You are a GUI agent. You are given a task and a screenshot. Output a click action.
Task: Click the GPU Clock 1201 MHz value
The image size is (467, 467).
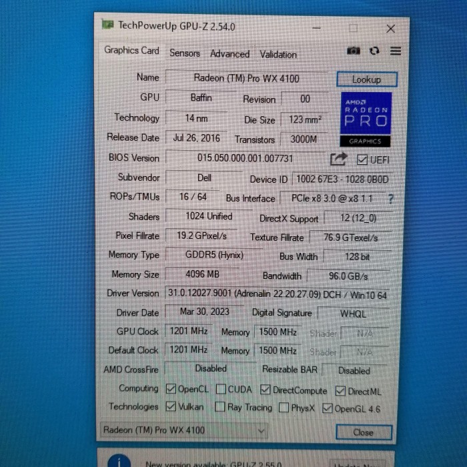point(189,331)
